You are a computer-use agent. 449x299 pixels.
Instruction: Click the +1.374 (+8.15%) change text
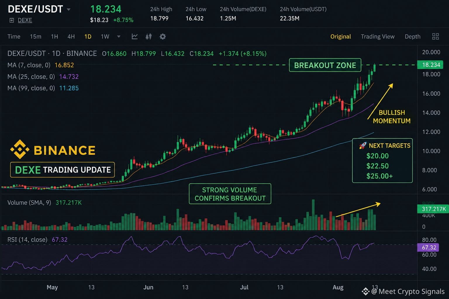pos(243,54)
